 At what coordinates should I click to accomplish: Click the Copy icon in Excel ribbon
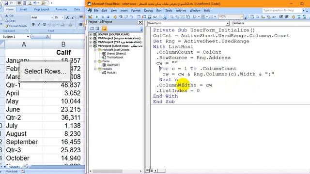pos(7,20)
